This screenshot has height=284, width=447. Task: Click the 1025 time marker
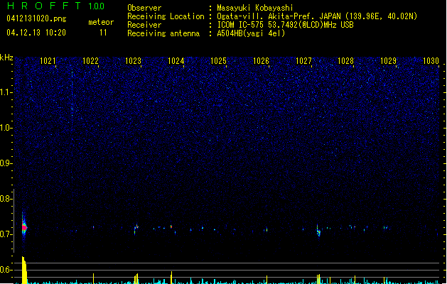tap(218, 61)
